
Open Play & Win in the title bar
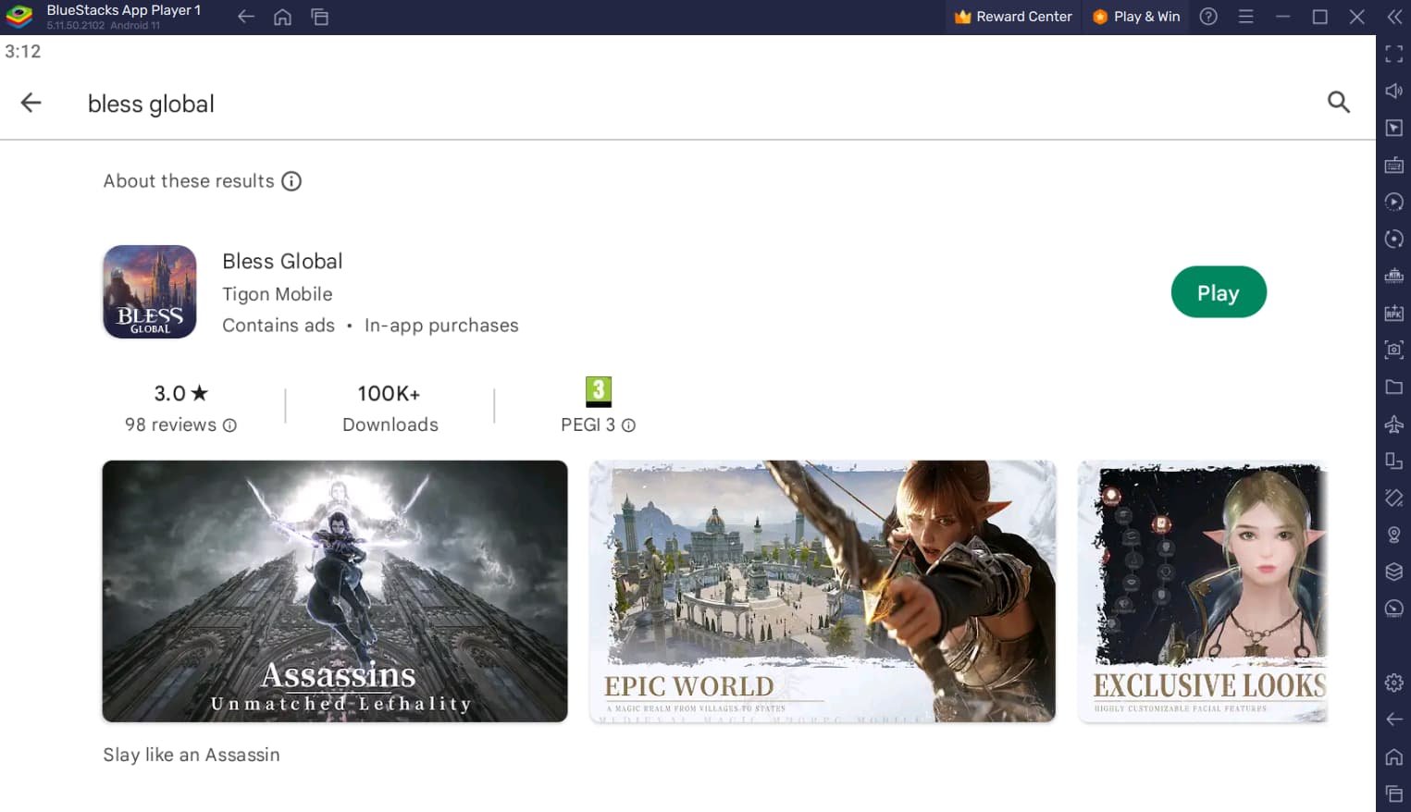[x=1136, y=17]
